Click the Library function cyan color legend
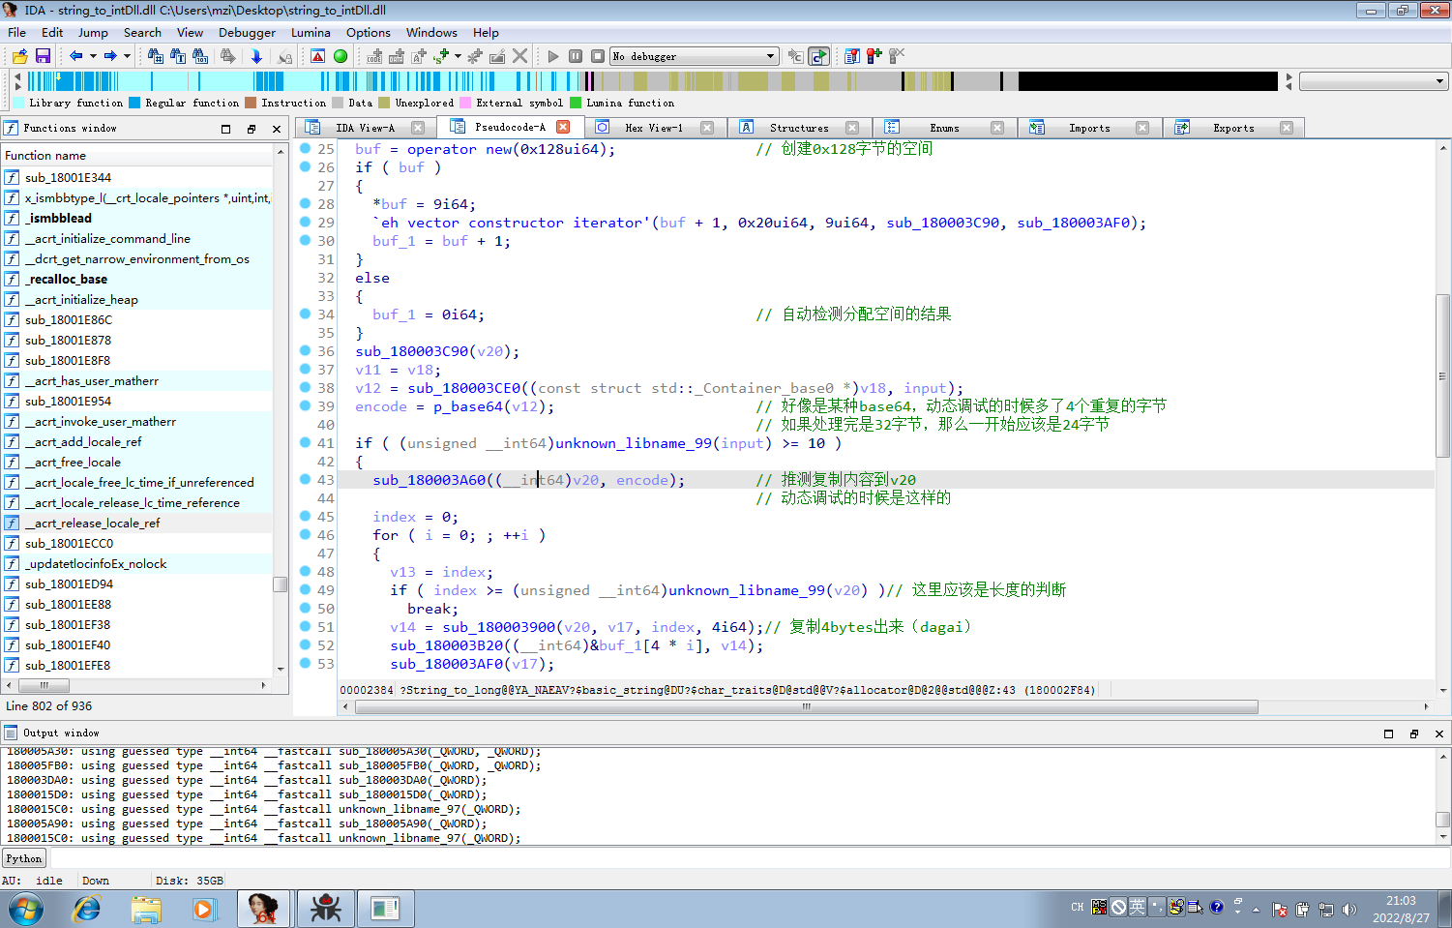The height and width of the screenshot is (928, 1452). [x=18, y=103]
